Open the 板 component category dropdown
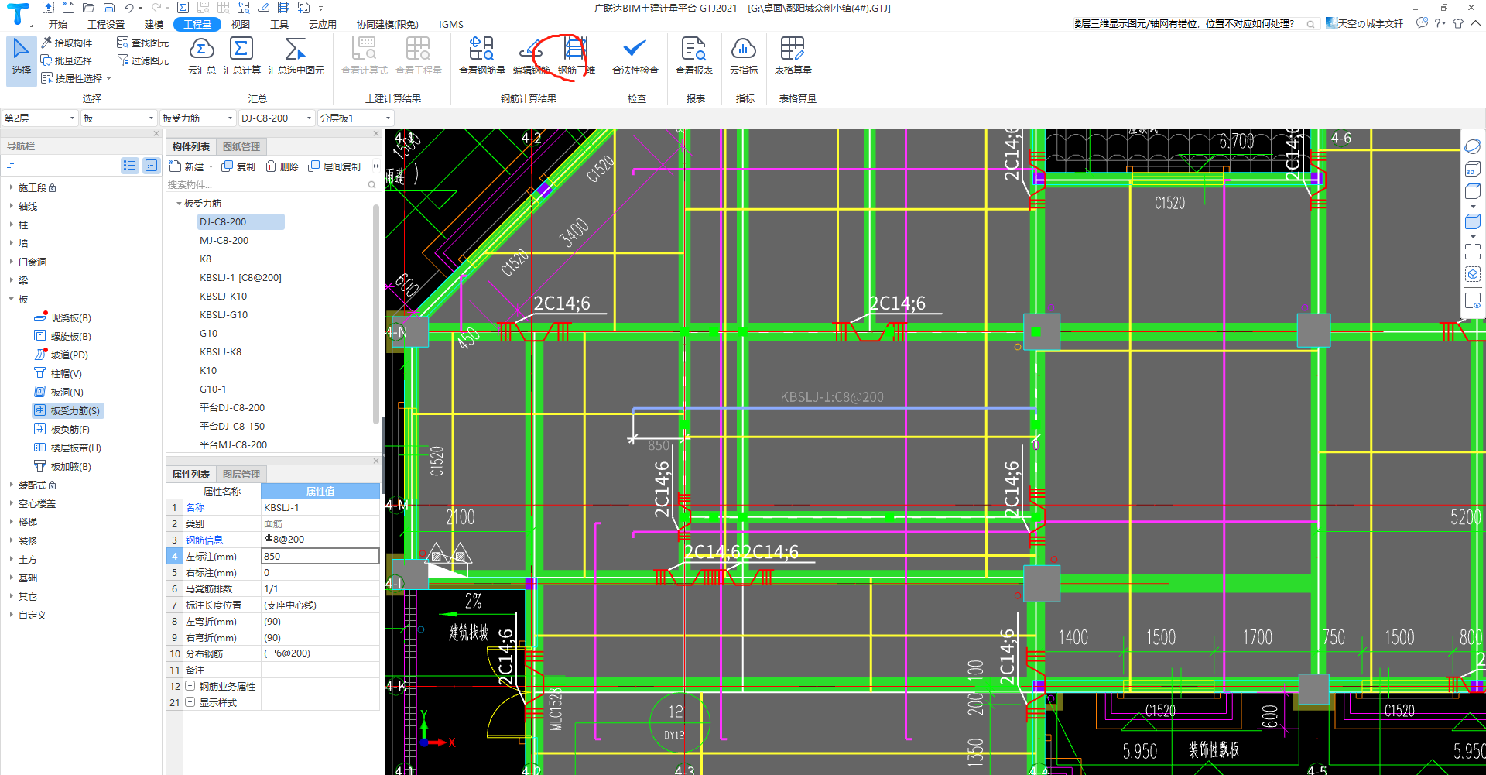 coord(119,118)
